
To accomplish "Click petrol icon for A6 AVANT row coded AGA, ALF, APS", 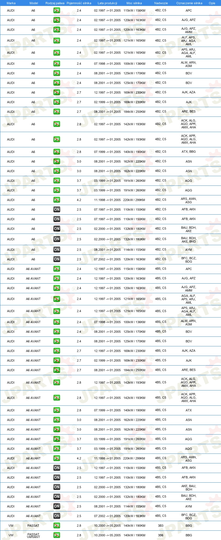I will (57, 299).
